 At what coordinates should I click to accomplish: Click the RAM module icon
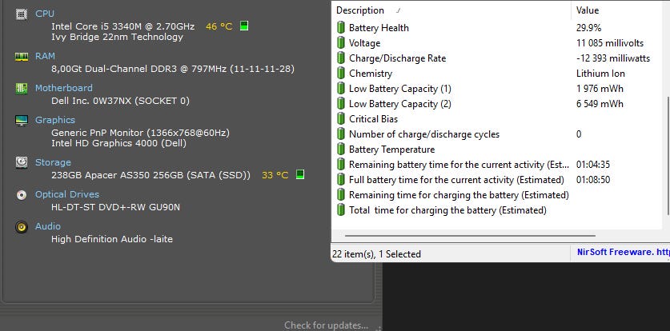click(22, 56)
